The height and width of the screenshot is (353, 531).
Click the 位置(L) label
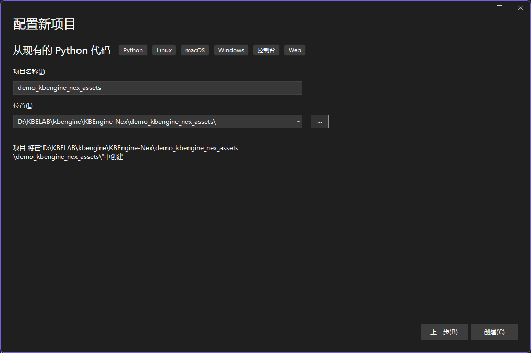point(23,106)
